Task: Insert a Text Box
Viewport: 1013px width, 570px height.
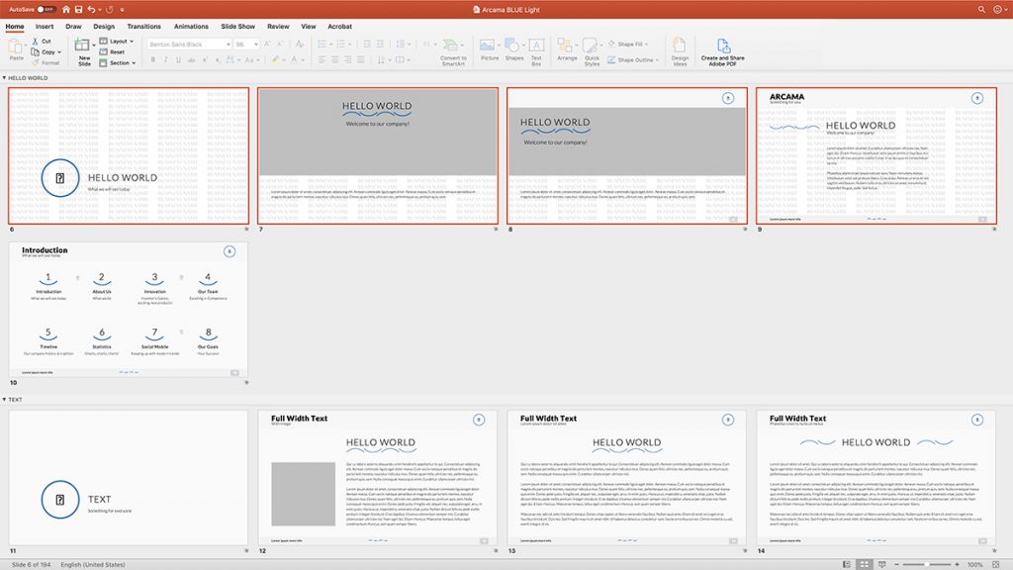Action: pos(536,44)
